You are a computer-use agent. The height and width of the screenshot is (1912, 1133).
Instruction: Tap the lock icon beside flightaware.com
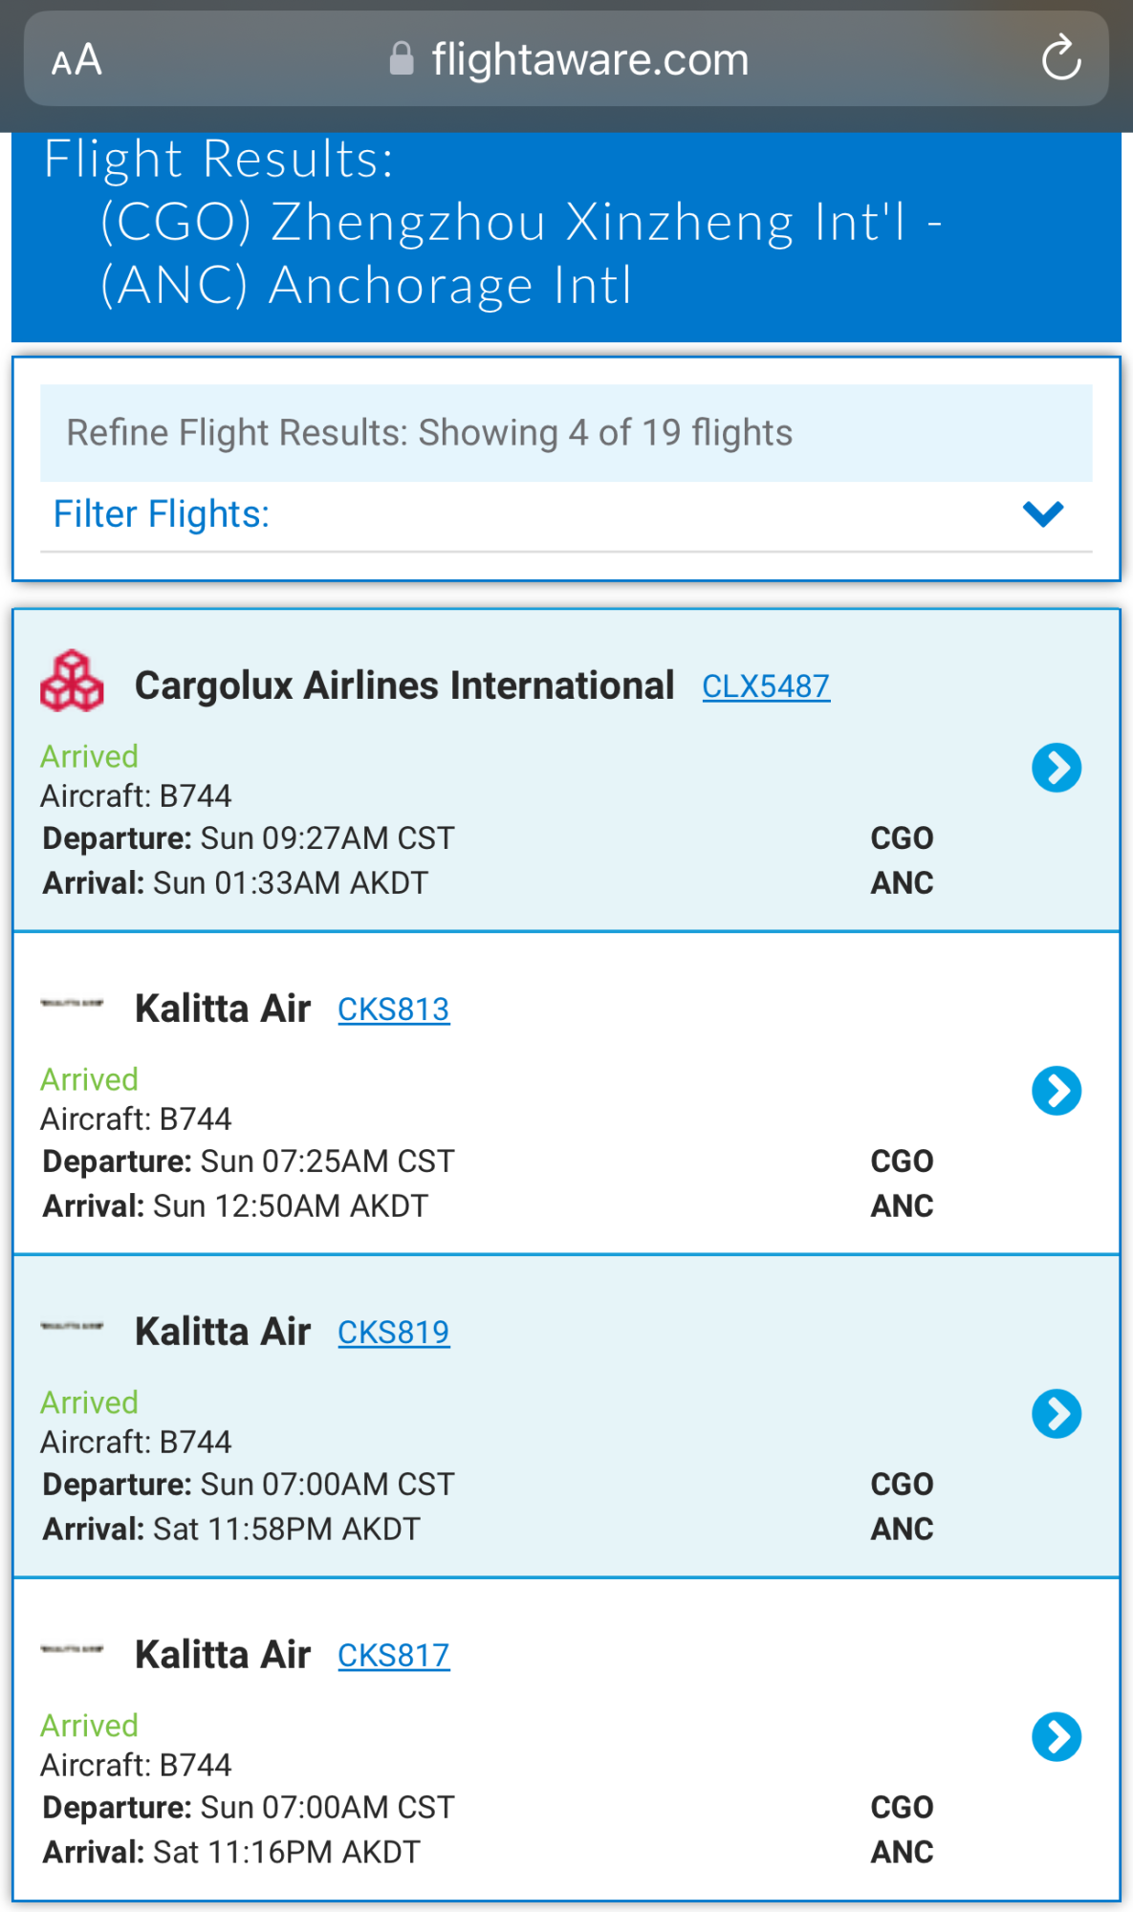[x=402, y=59]
